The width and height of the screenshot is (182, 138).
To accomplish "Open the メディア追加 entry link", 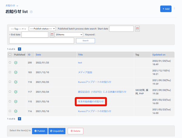I will pos(85,72).
